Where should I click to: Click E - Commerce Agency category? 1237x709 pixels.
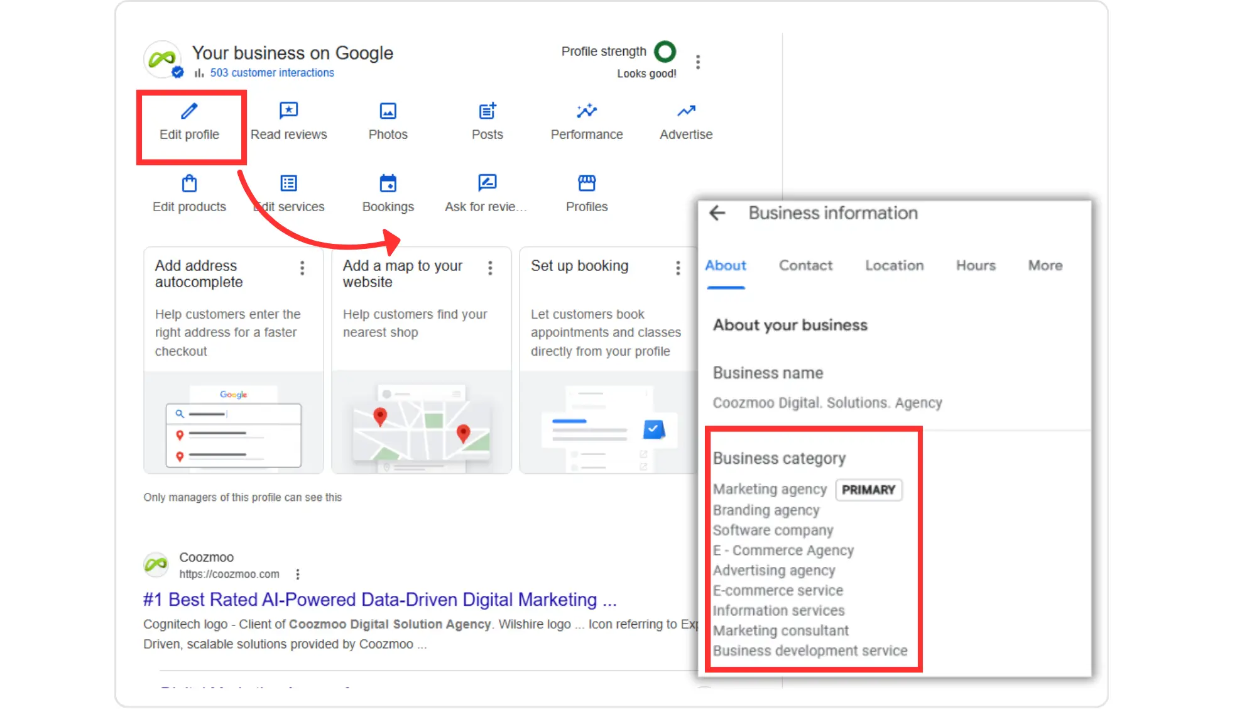783,551
